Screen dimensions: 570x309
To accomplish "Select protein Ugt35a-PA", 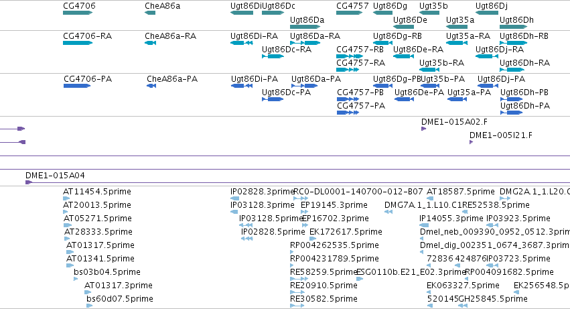I will (x=457, y=99).
